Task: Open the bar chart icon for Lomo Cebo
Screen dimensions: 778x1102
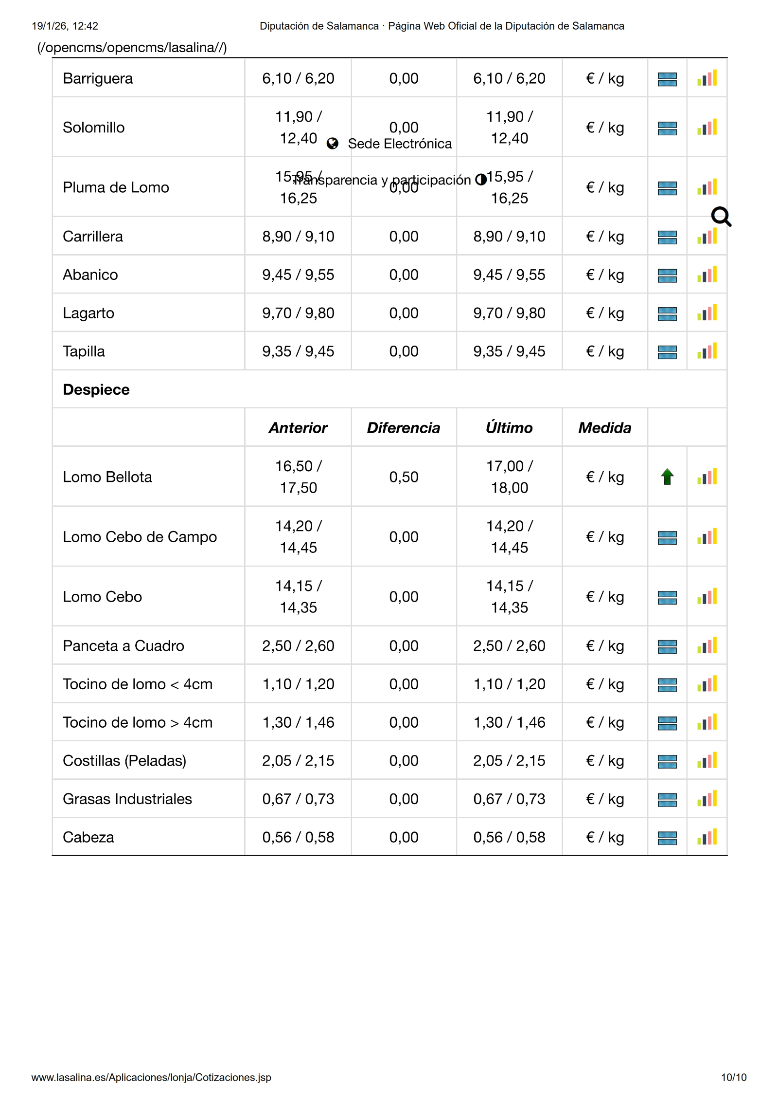Action: 707,597
